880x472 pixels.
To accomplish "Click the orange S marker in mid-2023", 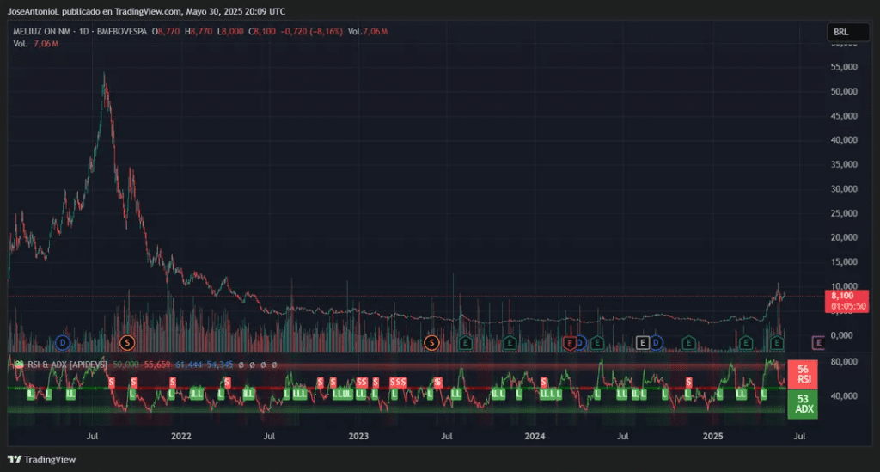I will 432,343.
